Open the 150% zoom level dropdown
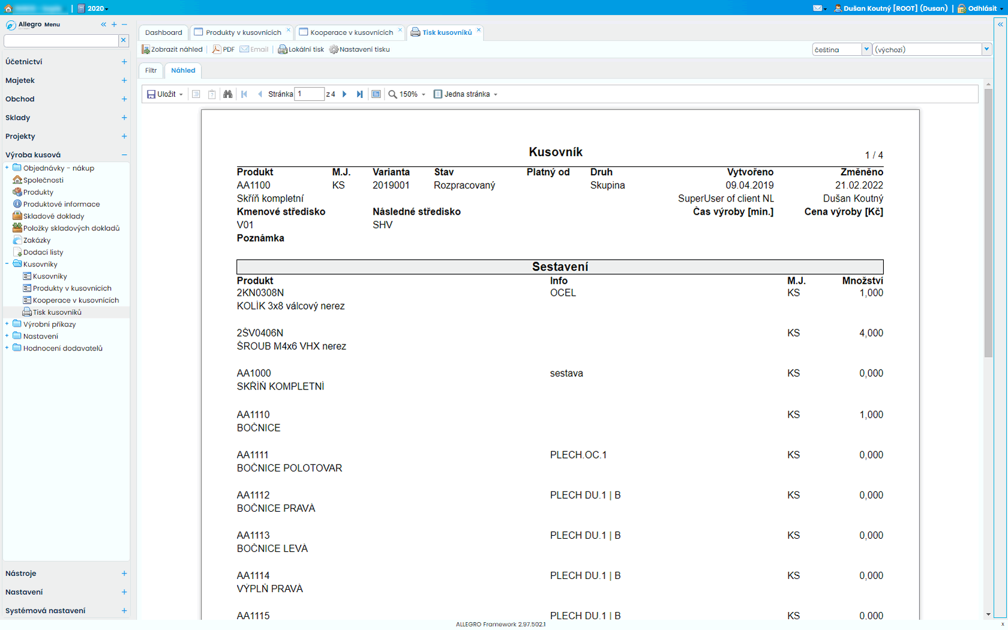 (x=407, y=94)
